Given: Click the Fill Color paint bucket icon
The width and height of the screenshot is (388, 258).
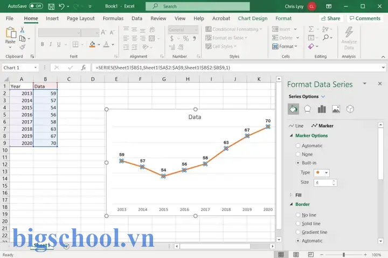Looking at the screenshot, I should click(92, 45).
